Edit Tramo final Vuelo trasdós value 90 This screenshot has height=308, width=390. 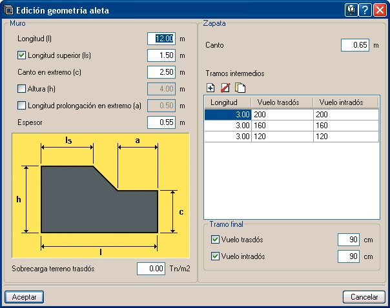(x=349, y=240)
